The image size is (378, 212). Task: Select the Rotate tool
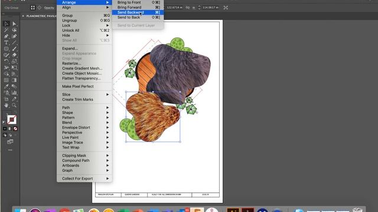click(x=6, y=61)
